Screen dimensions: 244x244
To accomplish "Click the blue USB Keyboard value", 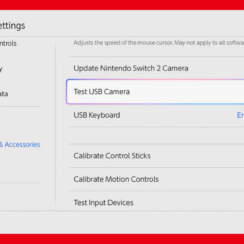I will coord(240,115).
